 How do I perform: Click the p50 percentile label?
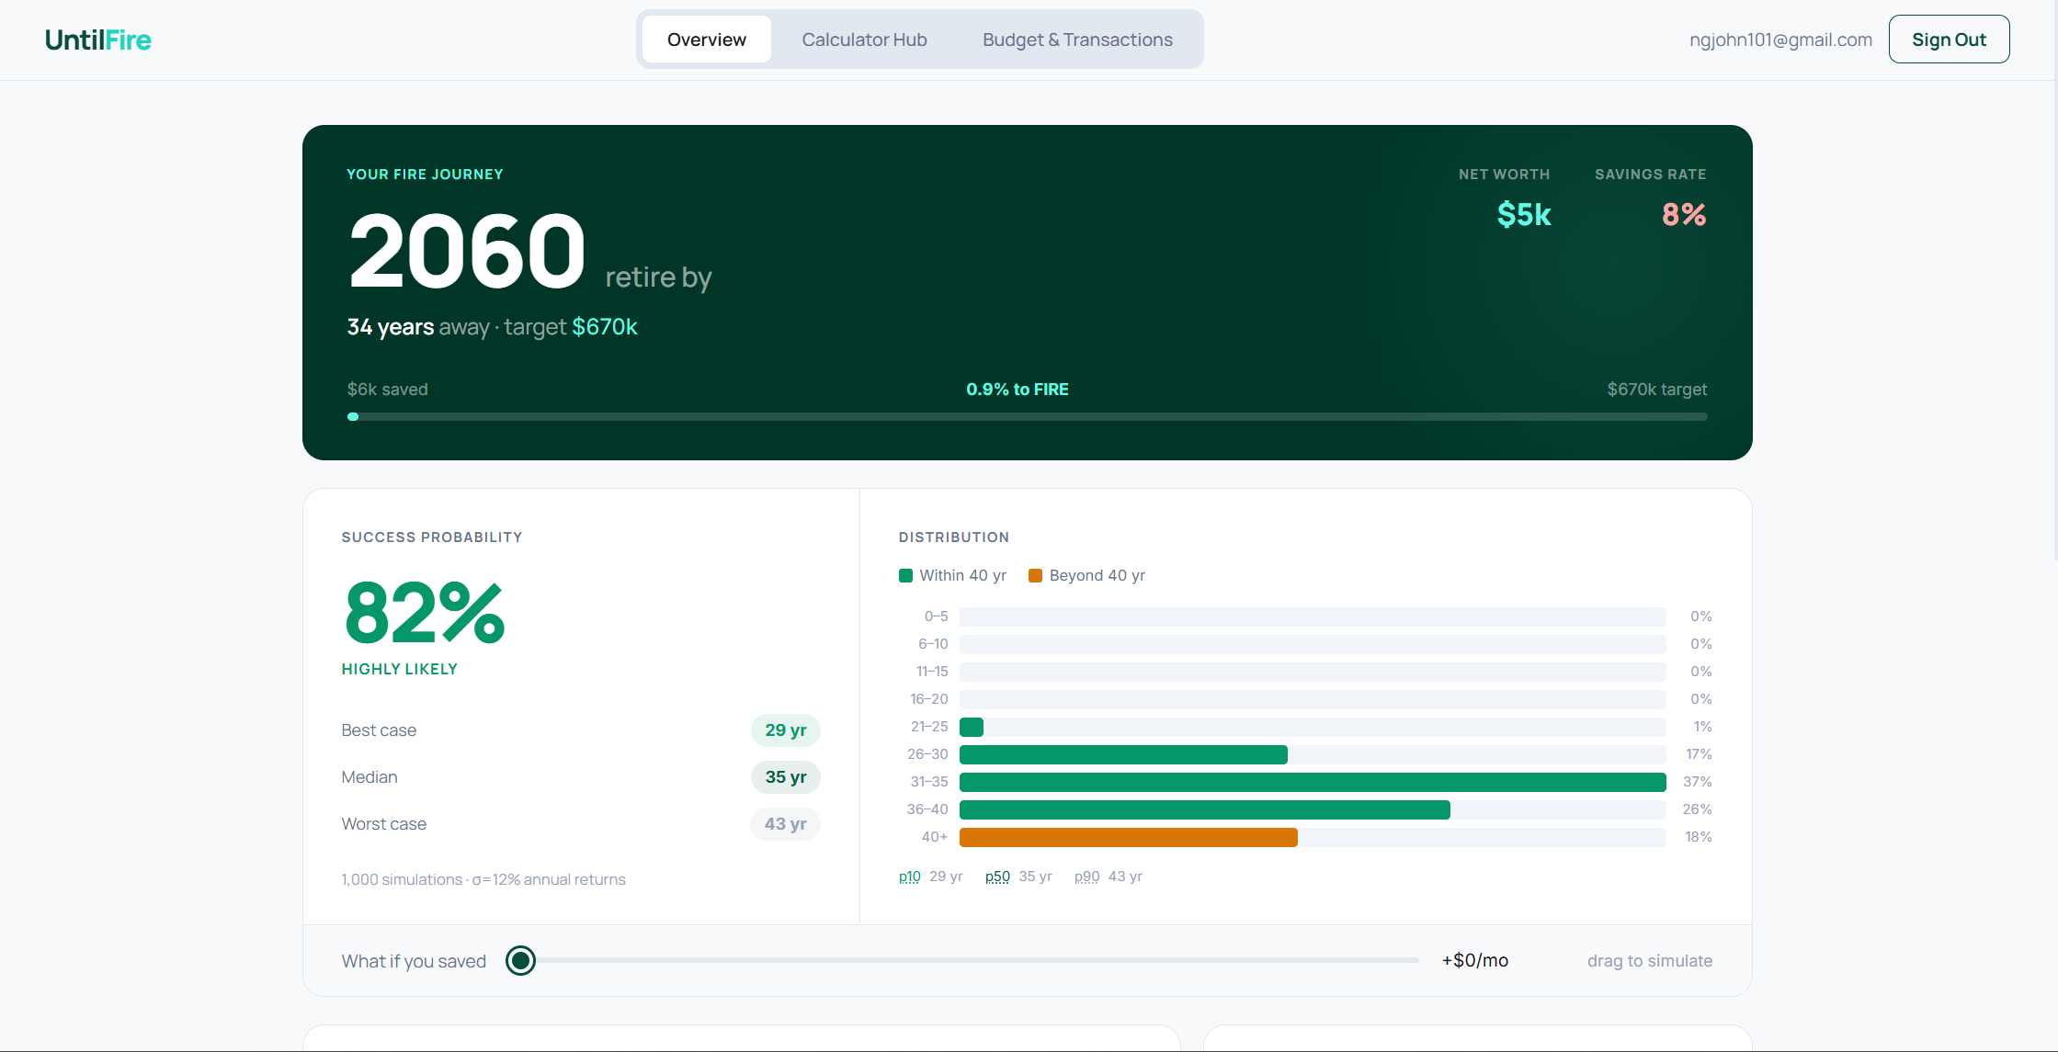997,877
